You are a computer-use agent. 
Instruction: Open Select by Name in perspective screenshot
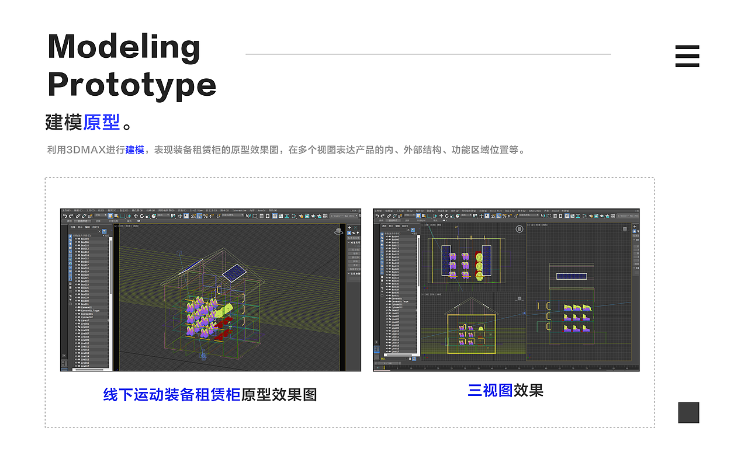pos(116,216)
